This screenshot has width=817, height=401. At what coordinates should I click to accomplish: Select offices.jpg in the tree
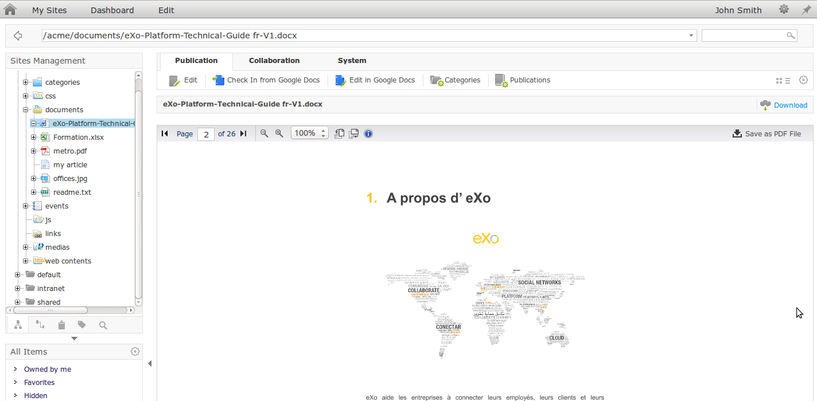click(x=70, y=179)
